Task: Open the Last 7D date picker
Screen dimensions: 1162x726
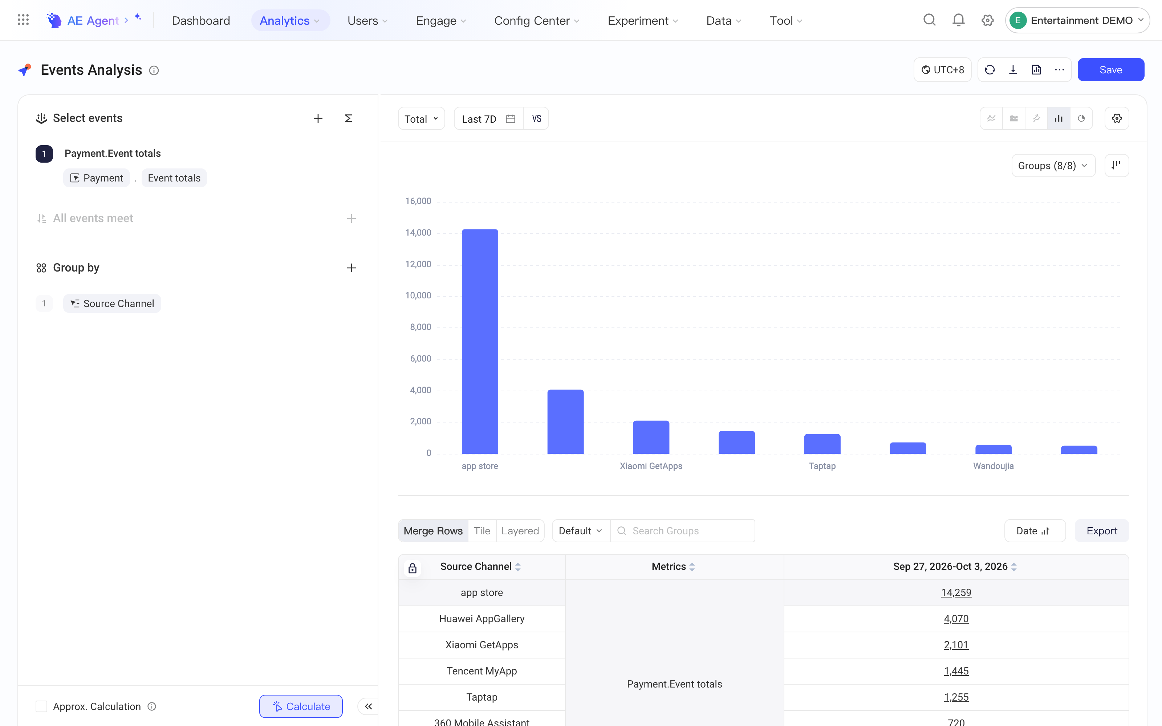Action: point(488,118)
